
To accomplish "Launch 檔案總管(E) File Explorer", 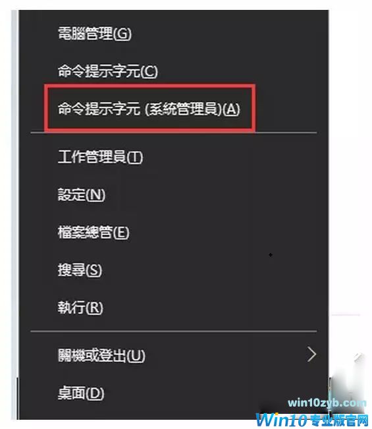I will 93,233.
